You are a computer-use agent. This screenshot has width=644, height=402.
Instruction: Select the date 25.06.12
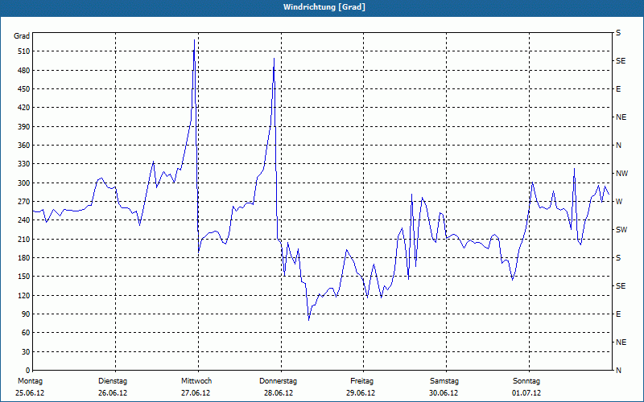(x=30, y=393)
